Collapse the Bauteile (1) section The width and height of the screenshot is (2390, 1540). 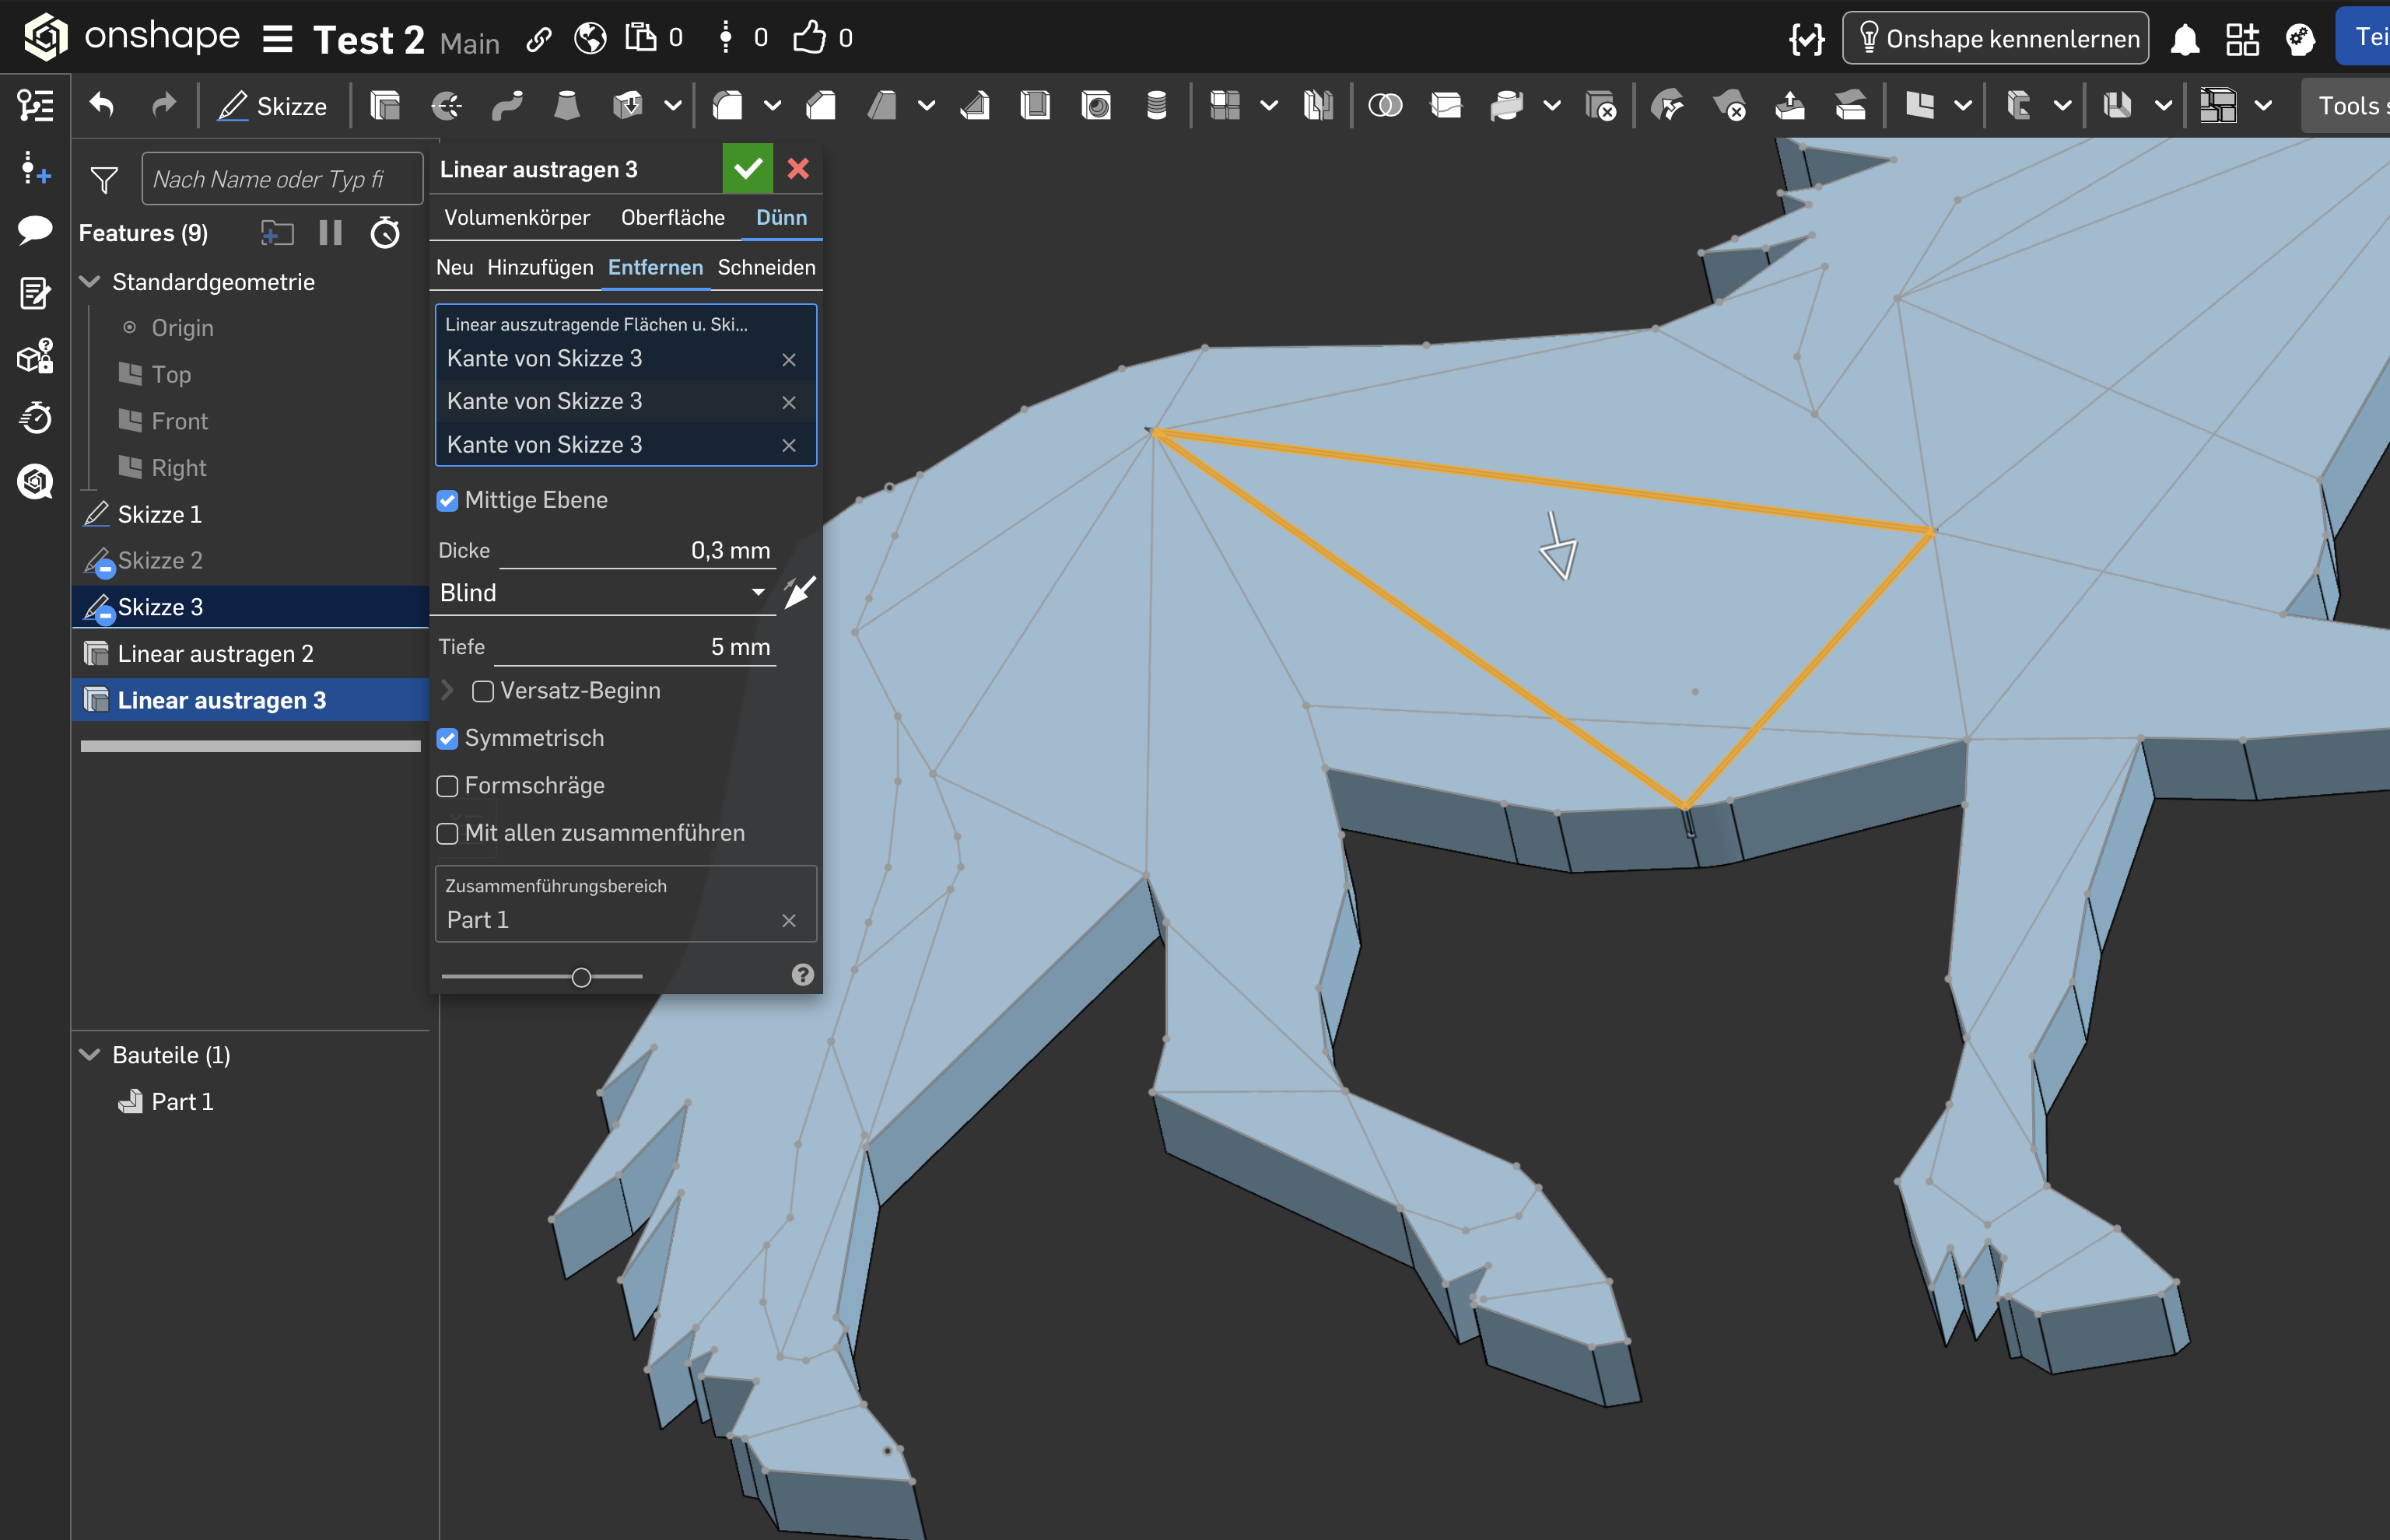click(90, 1055)
